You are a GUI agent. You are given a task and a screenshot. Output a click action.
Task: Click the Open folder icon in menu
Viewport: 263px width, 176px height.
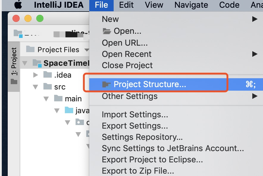107,31
